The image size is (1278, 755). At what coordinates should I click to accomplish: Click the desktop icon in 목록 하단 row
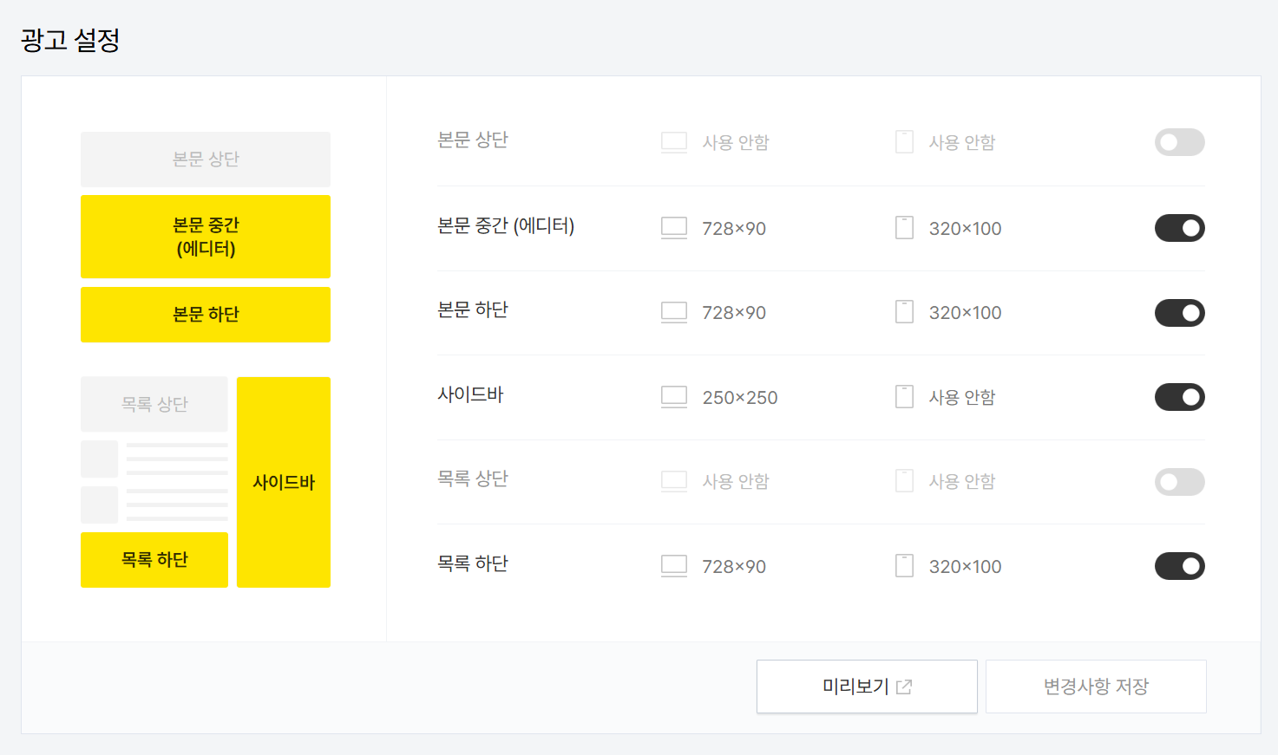(673, 565)
